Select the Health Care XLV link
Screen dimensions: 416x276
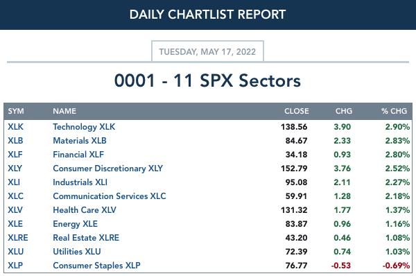[85, 210]
